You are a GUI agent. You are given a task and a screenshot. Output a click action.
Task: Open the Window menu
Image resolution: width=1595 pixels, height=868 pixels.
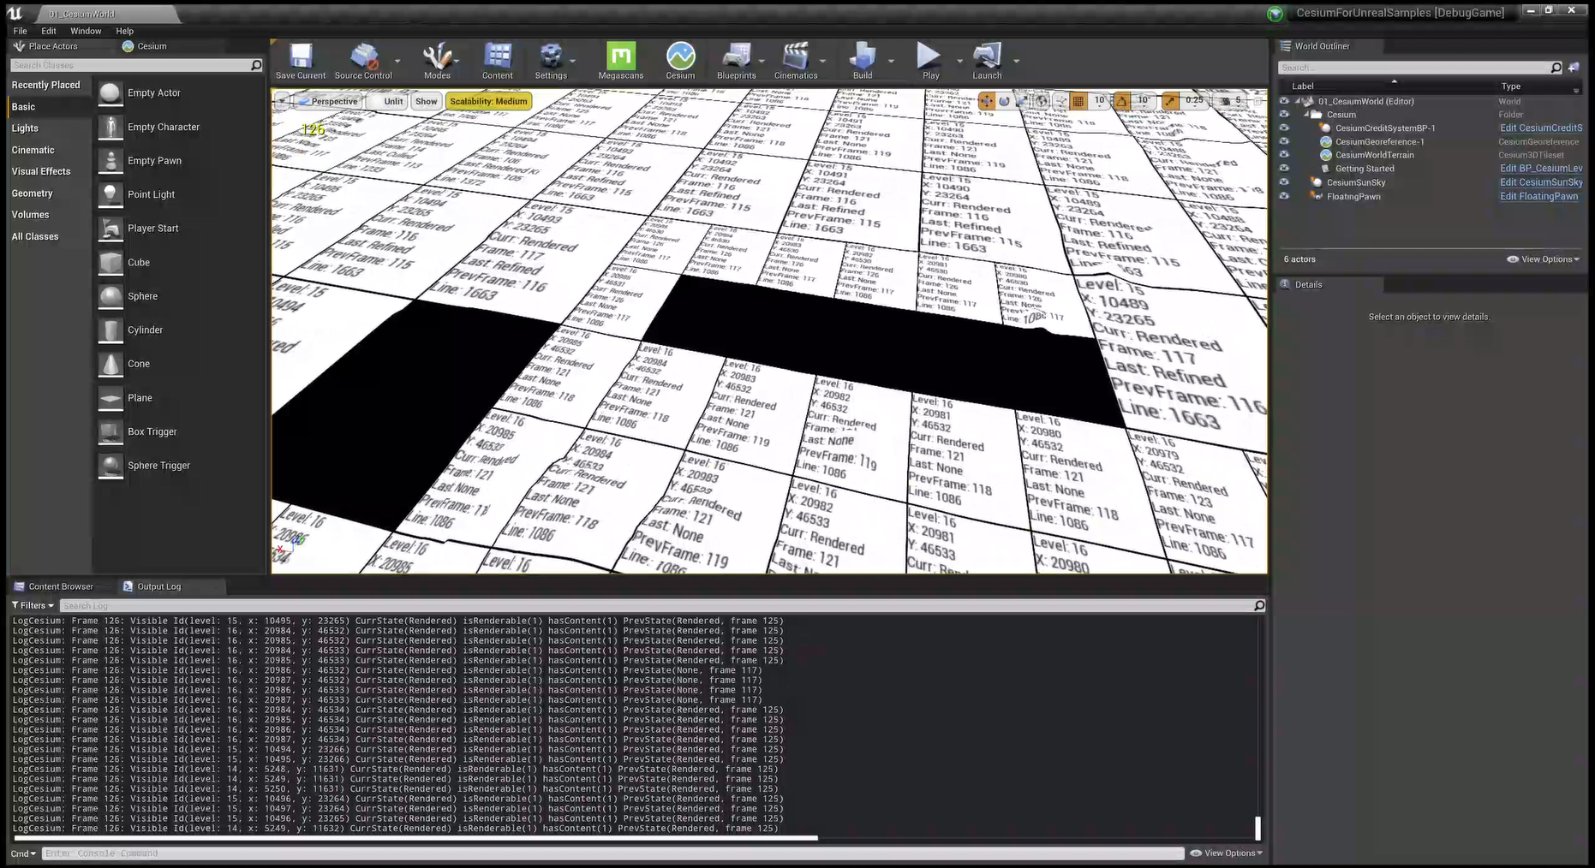[86, 31]
